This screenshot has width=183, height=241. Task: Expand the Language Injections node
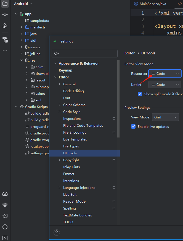click(x=60, y=187)
